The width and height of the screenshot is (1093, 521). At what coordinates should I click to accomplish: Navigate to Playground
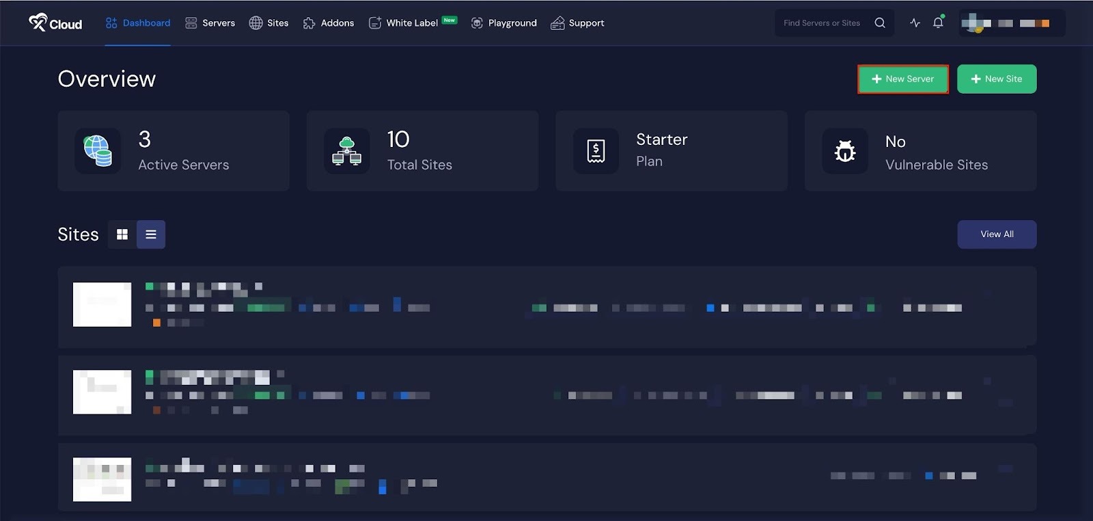tap(504, 23)
